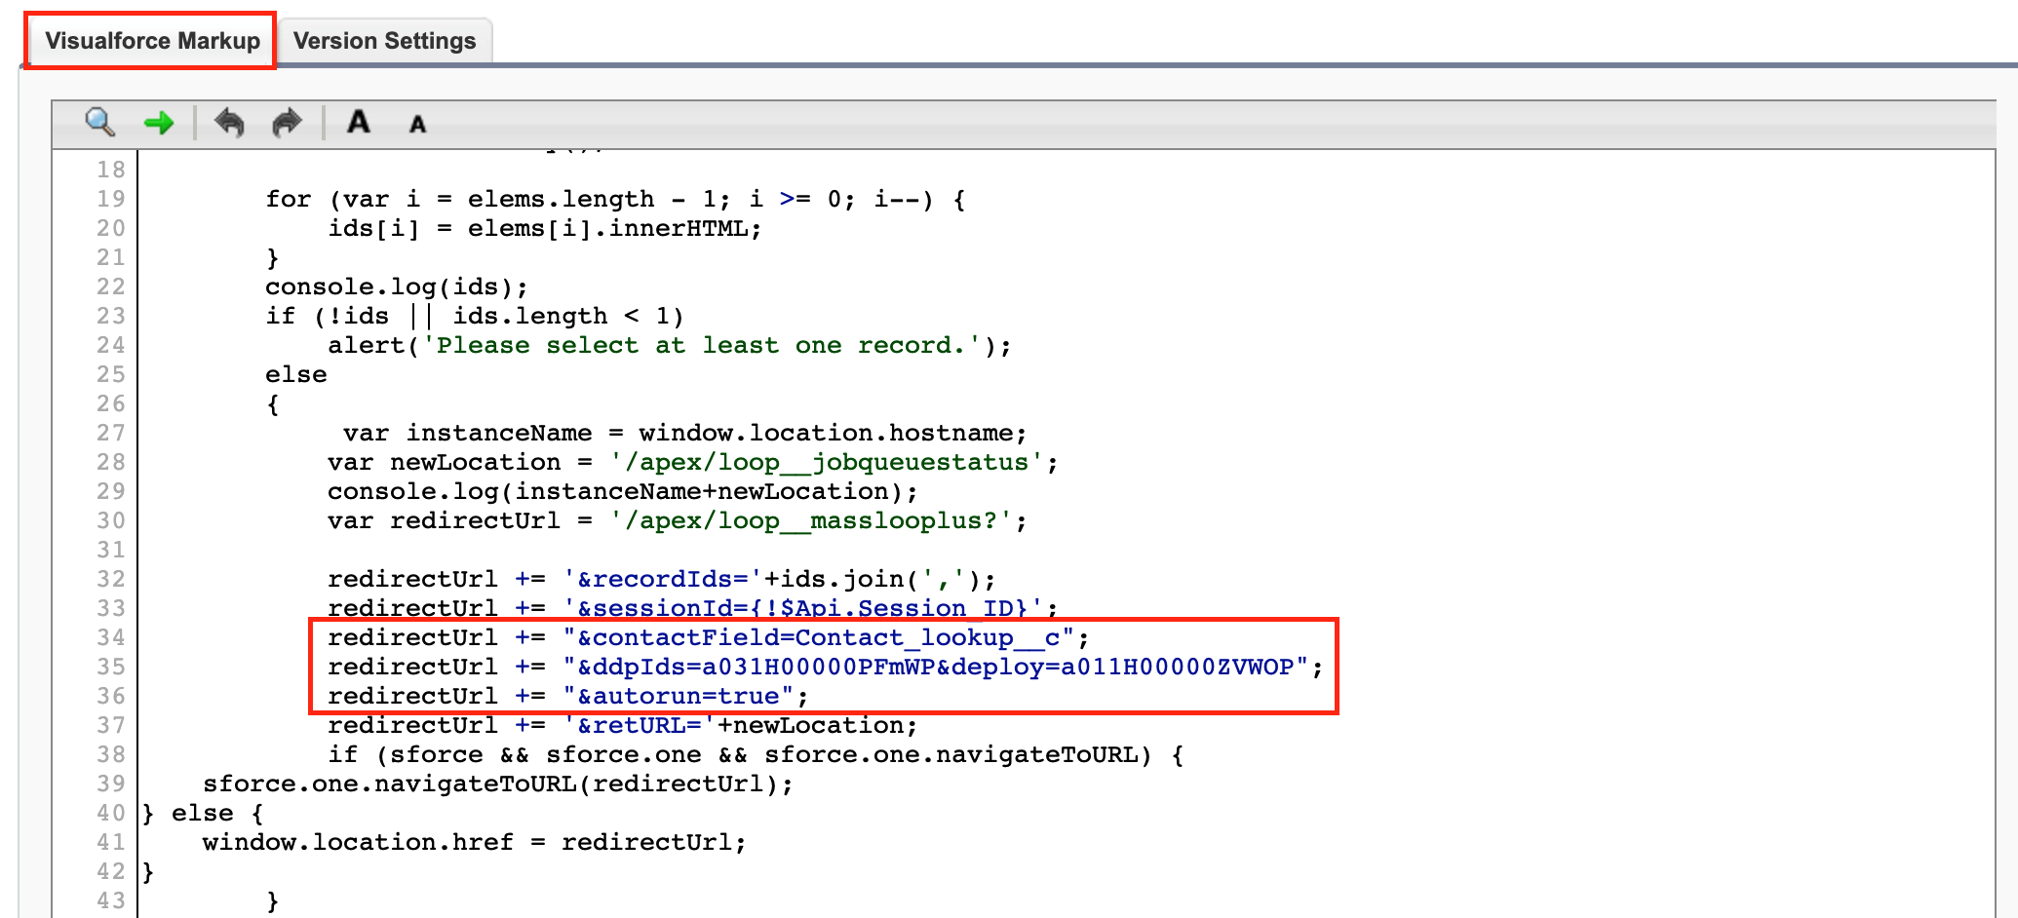Screen dimensions: 2018x918
Task: Click the '&retURL=' string
Action: (639, 725)
